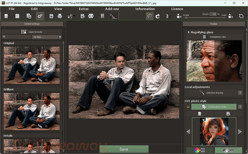Screen dimensions: 248x154
Task: Click the save-with-arrow export icon
Action: pos(82,16)
